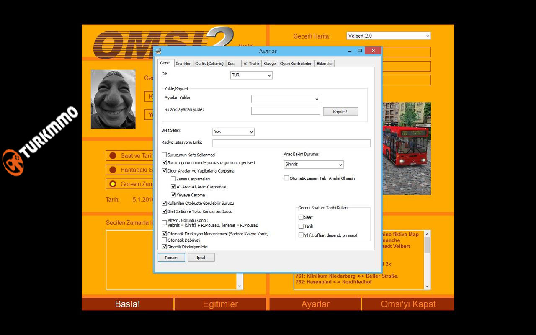The height and width of the screenshot is (335, 536).
Task: Enable Surucunun Kafa Sallanmasi checkbox
Action: (165, 155)
